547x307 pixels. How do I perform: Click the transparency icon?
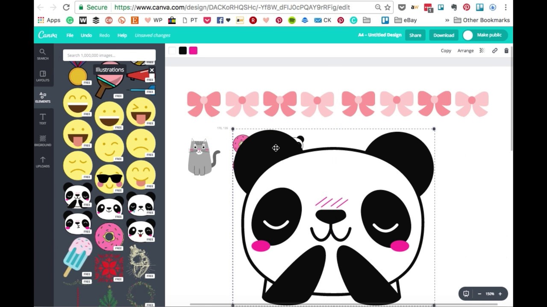coord(482,51)
